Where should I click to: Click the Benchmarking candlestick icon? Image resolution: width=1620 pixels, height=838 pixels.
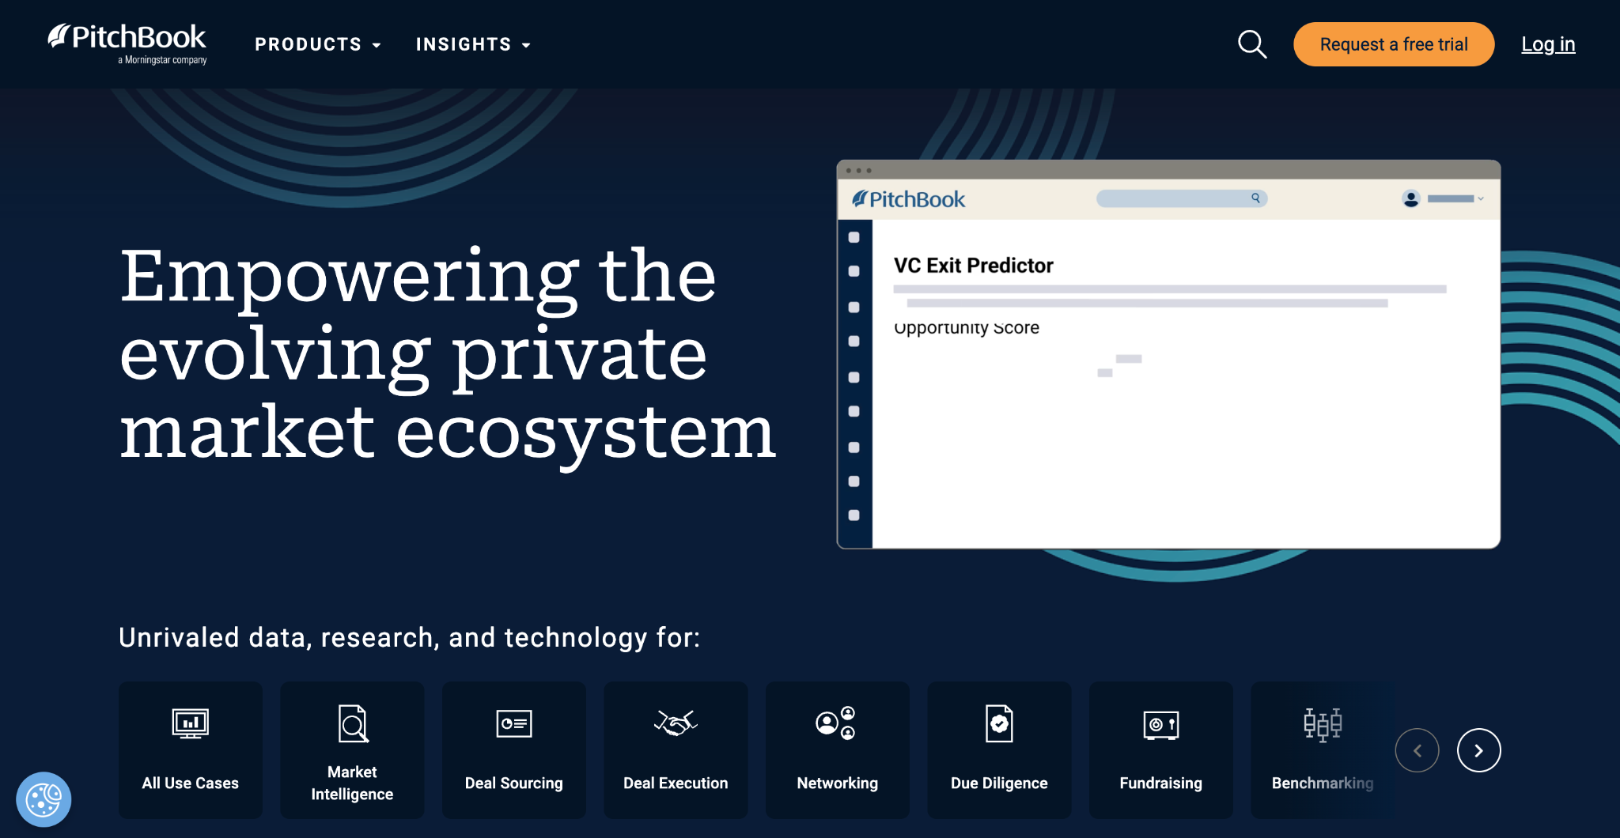pos(1323,724)
